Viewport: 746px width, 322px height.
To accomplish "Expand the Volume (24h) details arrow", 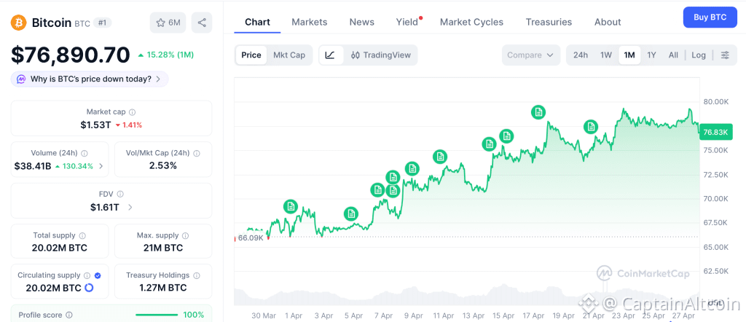I will click(101, 166).
